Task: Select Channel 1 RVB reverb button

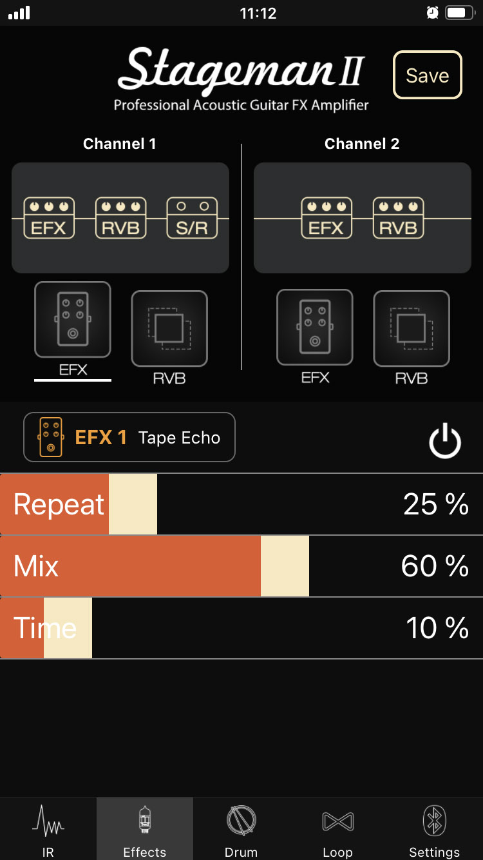Action: (169, 328)
